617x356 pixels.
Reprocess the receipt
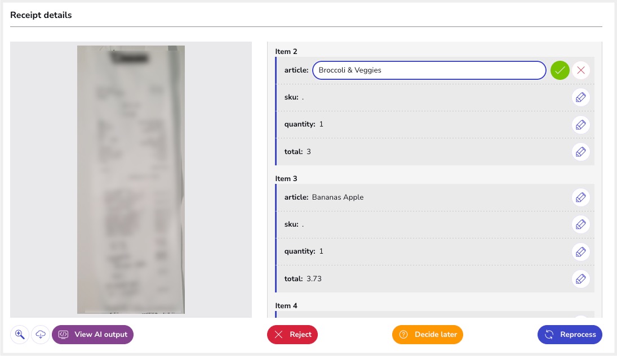[x=570, y=335]
